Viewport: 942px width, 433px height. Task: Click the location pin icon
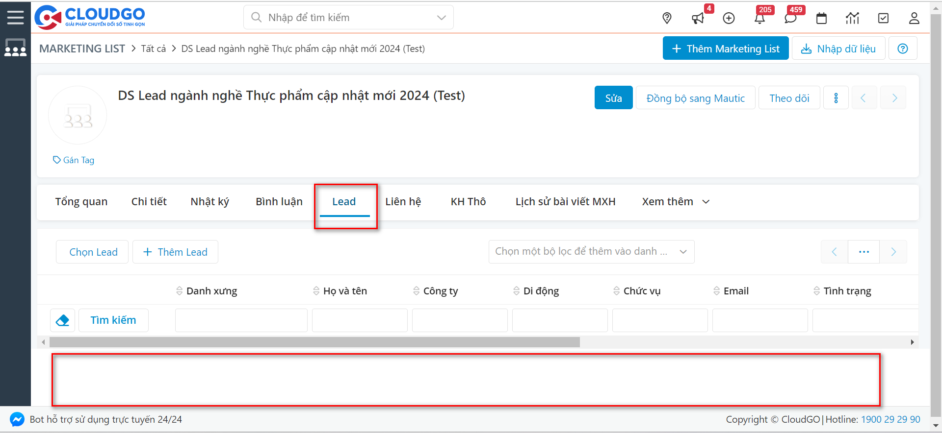click(x=667, y=18)
